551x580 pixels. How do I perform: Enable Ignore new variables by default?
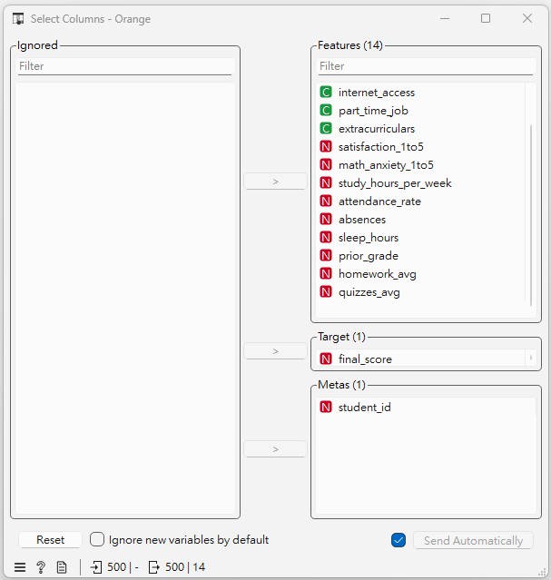click(98, 540)
